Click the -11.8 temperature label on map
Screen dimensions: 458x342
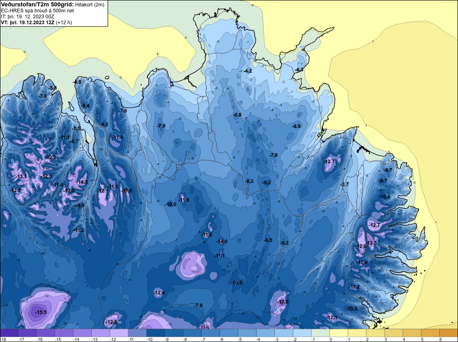[x=126, y=191]
